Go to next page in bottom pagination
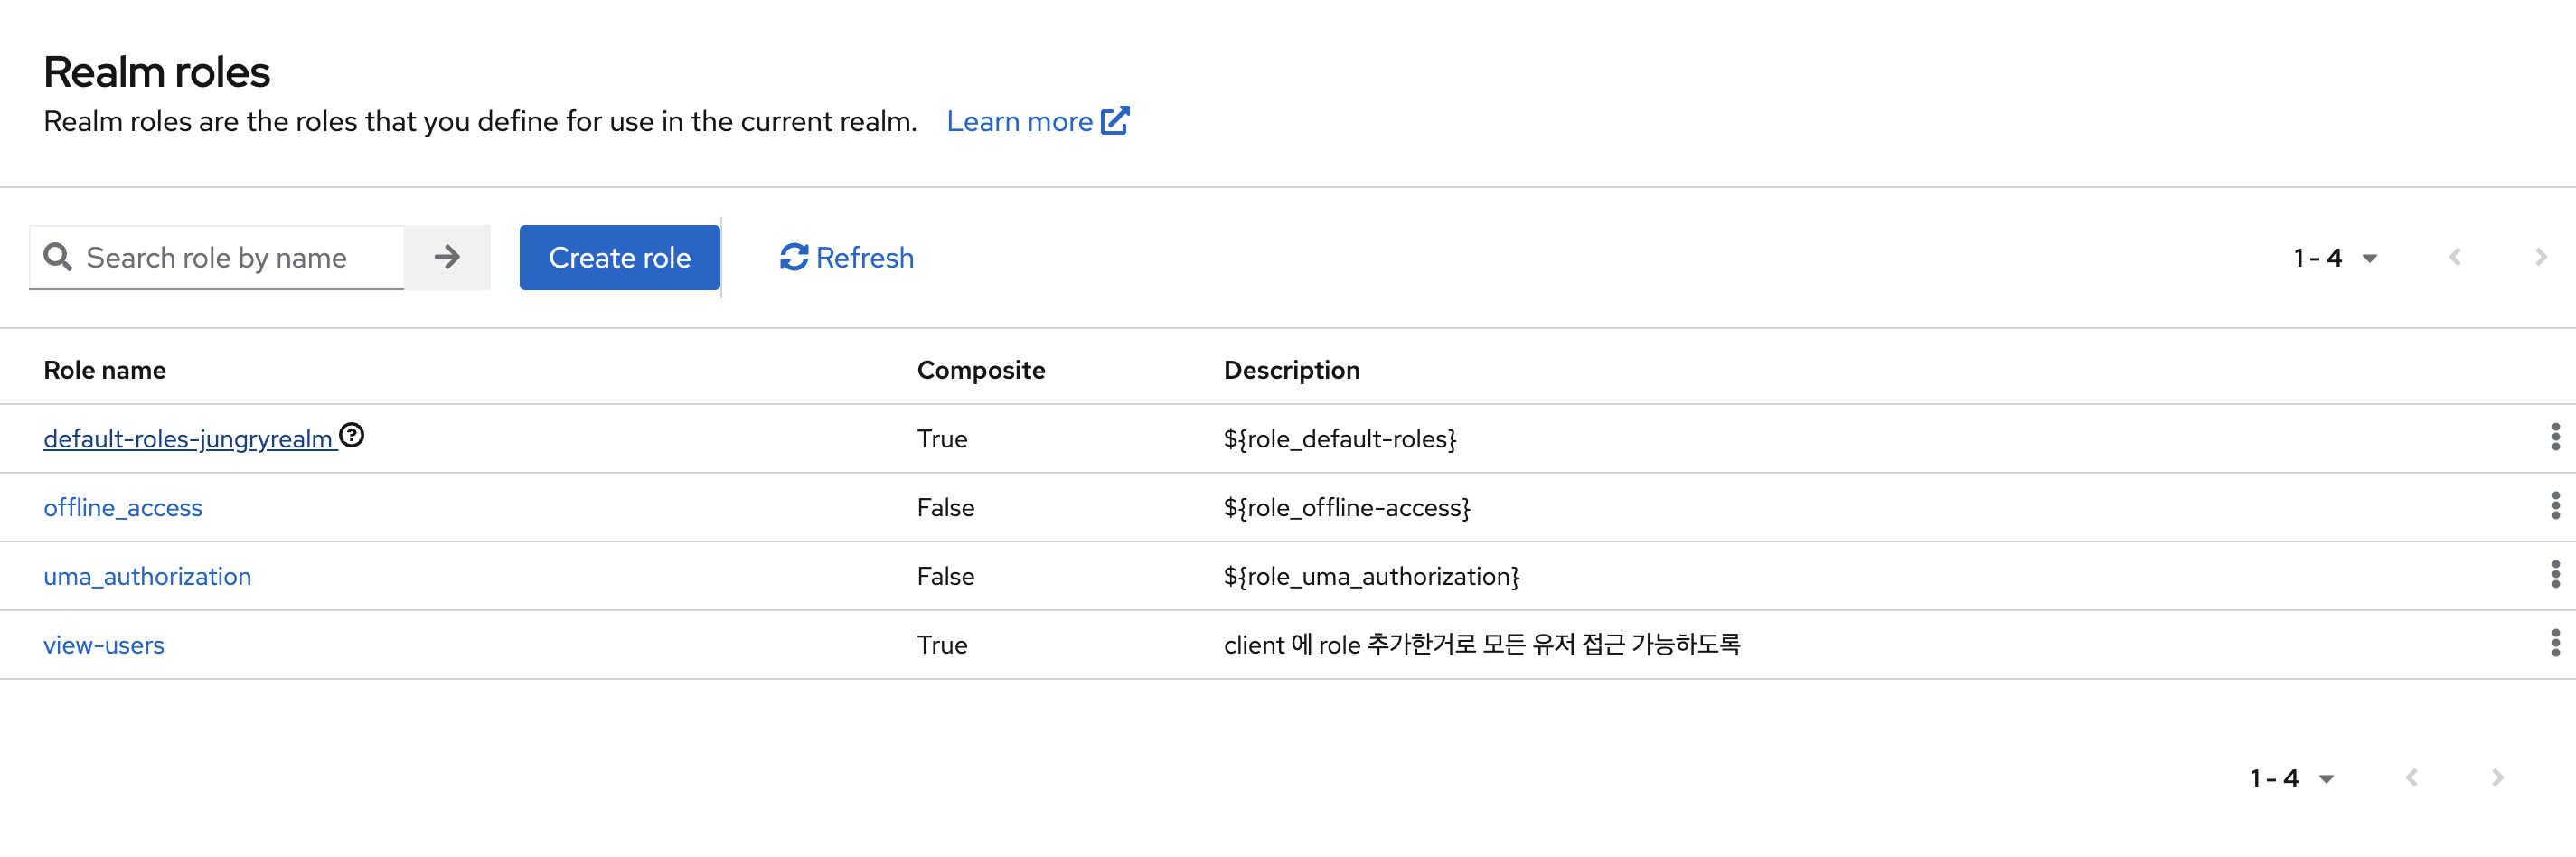Image resolution: width=2576 pixels, height=857 pixels. (2497, 778)
